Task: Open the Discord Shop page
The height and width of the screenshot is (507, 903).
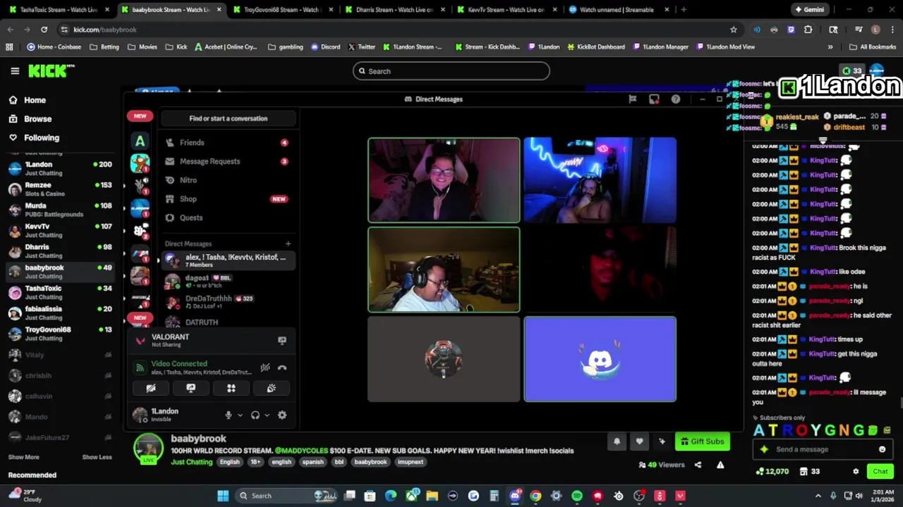Action: pyautogui.click(x=228, y=199)
